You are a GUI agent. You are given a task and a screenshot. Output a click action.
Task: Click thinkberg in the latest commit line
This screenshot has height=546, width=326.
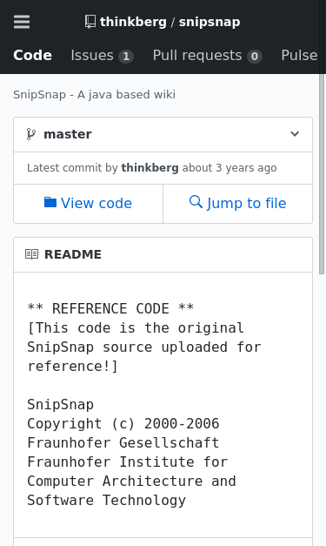(150, 168)
